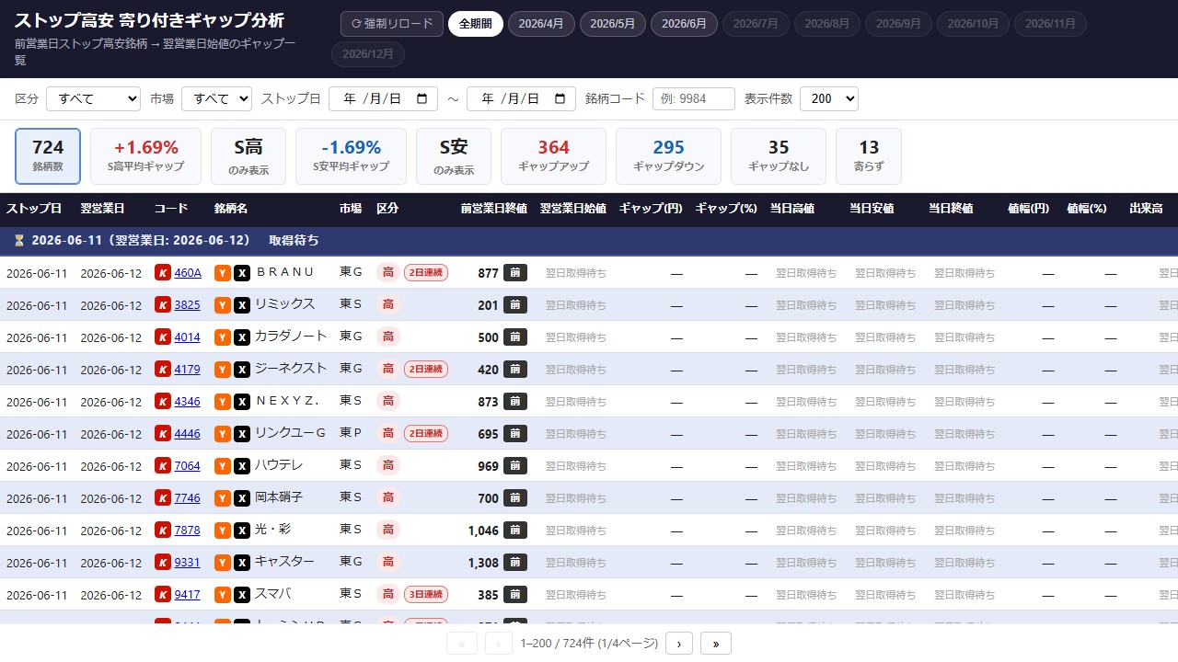
Task: Open stock code link 7878
Action: tap(187, 530)
